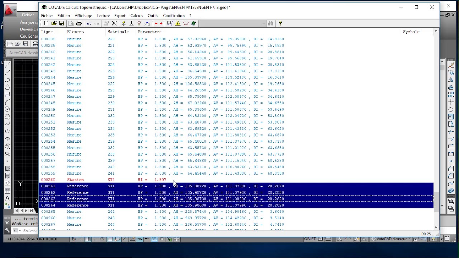Image resolution: width=459 pixels, height=258 pixels.
Task: Click the list scrollbar up arrow
Action: (x=436, y=31)
